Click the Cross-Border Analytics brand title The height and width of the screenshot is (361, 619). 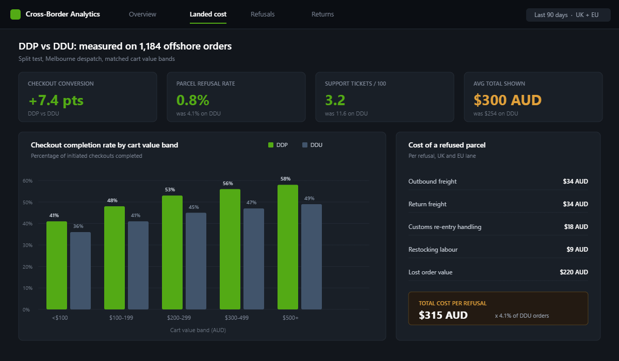(x=63, y=14)
